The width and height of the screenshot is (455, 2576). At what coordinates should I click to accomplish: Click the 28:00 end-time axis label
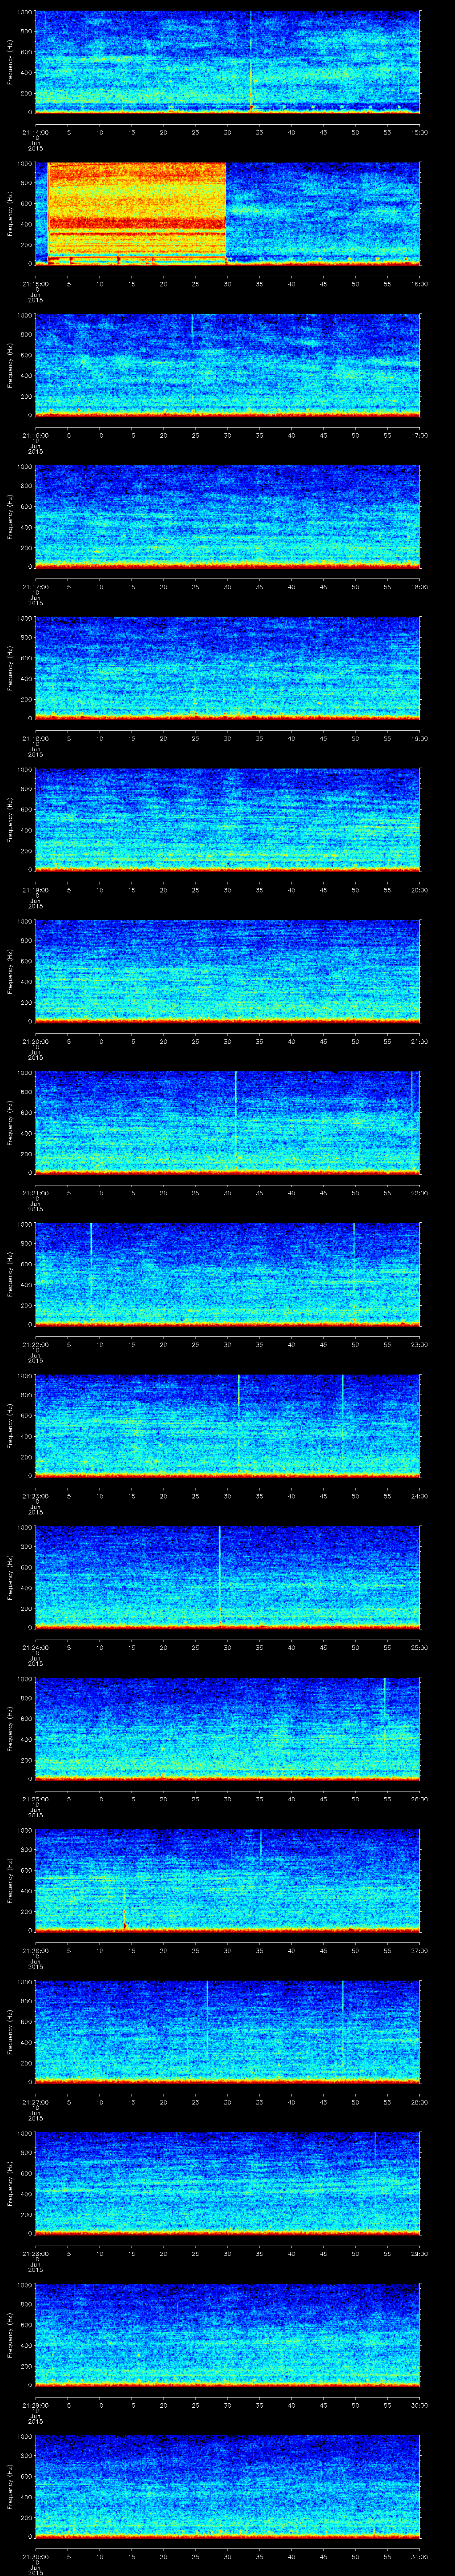click(420, 2102)
